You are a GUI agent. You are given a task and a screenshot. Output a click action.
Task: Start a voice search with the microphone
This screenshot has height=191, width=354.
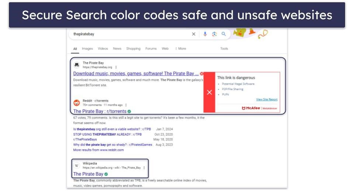pos(205,34)
